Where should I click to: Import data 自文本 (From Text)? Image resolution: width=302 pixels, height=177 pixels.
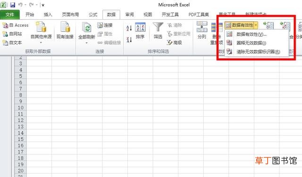[x=12, y=43]
